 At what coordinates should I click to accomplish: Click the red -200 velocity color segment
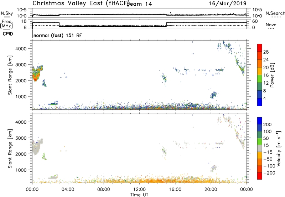(x=260, y=176)
